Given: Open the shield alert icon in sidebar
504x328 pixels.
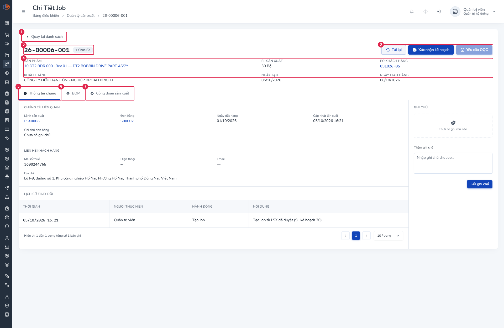Looking at the screenshot, I should 7,226.
